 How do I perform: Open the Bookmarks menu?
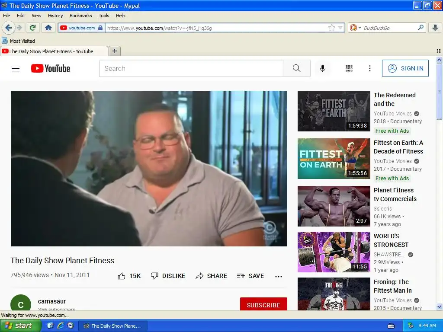80,16
